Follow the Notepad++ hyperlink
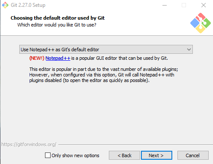The width and height of the screenshot is (213, 164). pos(58,58)
